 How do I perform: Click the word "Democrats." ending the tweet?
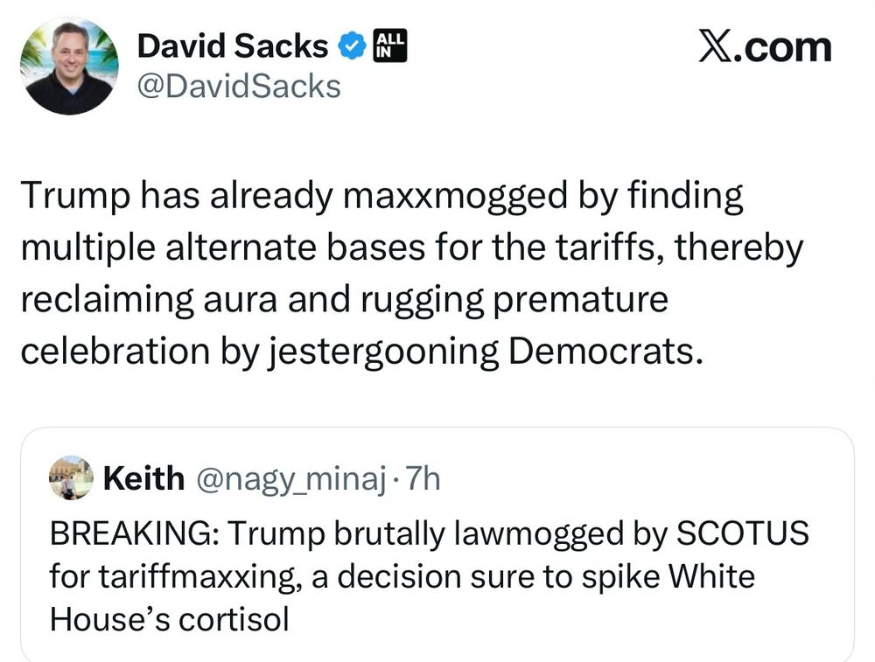[x=605, y=351]
